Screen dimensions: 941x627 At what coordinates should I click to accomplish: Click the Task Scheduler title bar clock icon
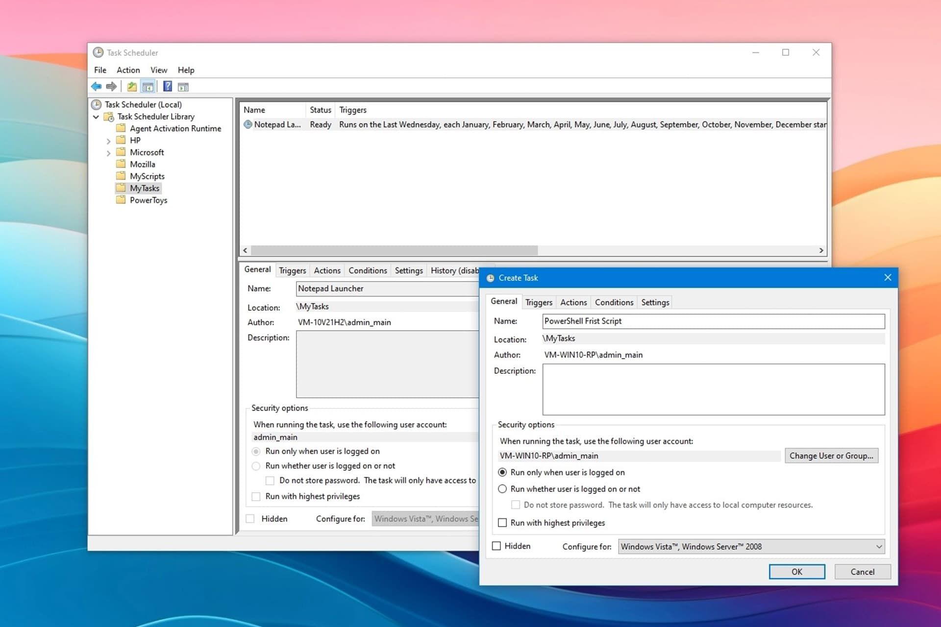click(98, 52)
